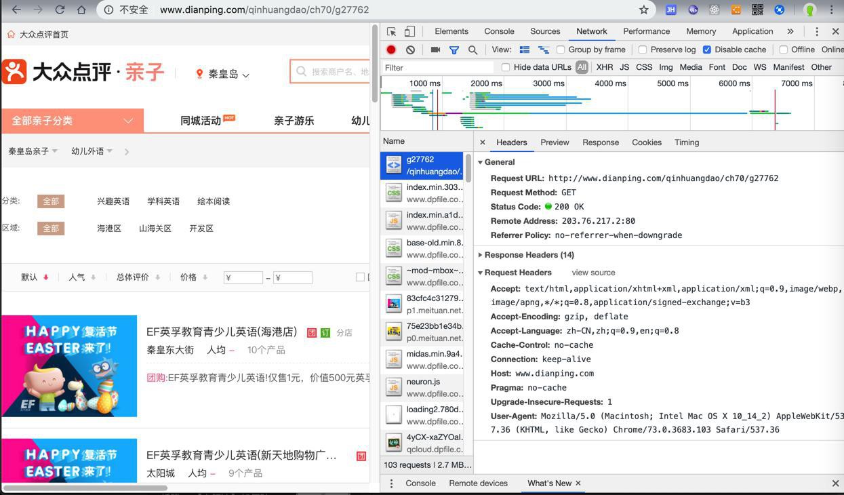844x495 pixels.
Task: Tick the checkbox beside price range filter
Action: [x=360, y=277]
